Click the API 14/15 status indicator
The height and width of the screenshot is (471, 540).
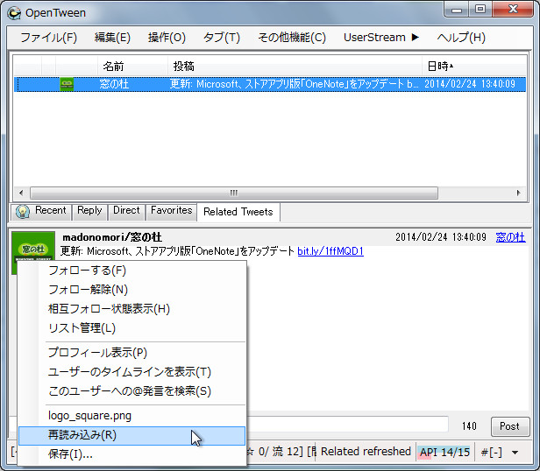click(x=444, y=452)
